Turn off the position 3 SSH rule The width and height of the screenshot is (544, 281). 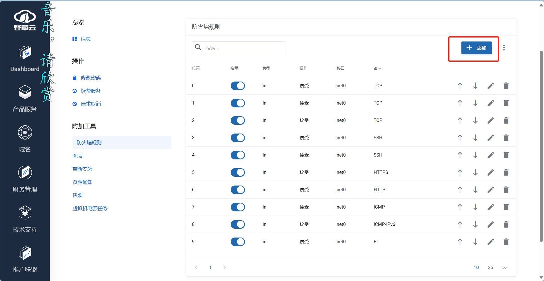pos(238,138)
